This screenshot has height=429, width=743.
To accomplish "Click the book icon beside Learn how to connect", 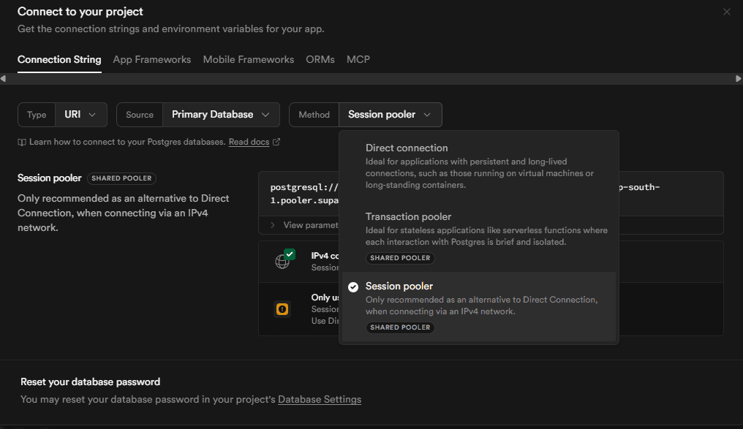I will [22, 143].
